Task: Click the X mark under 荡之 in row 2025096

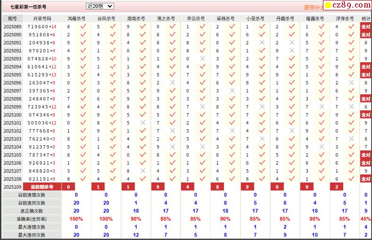Action: click(173, 83)
